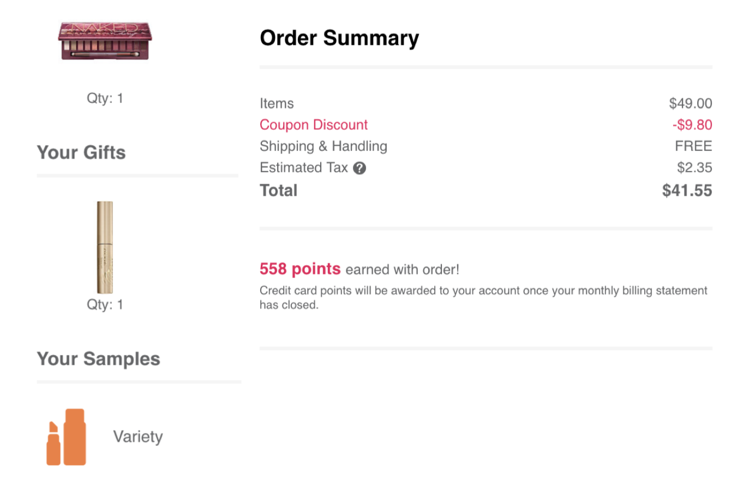Click the $41.55 total amount

[x=687, y=190]
